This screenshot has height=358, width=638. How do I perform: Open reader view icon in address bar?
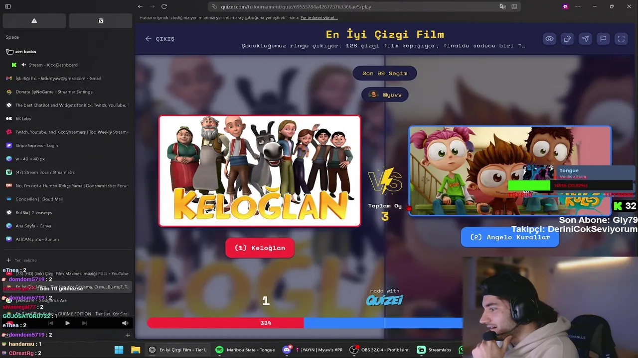click(x=514, y=6)
